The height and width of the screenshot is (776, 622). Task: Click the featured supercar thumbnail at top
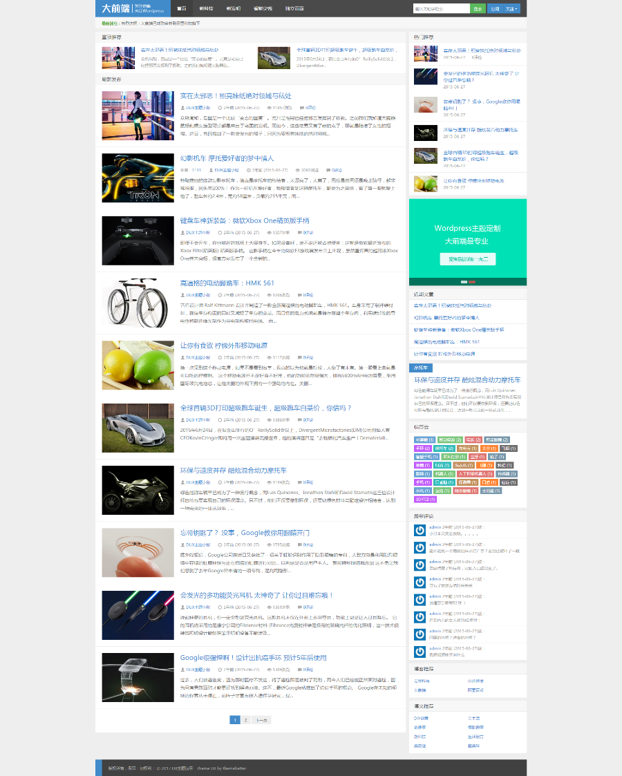[274, 58]
